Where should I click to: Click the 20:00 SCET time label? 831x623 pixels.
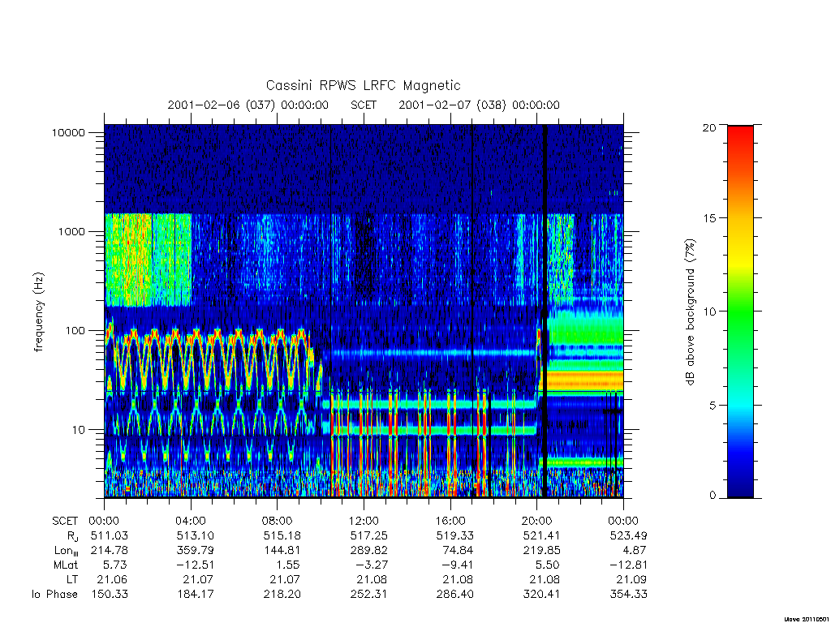coord(536,521)
